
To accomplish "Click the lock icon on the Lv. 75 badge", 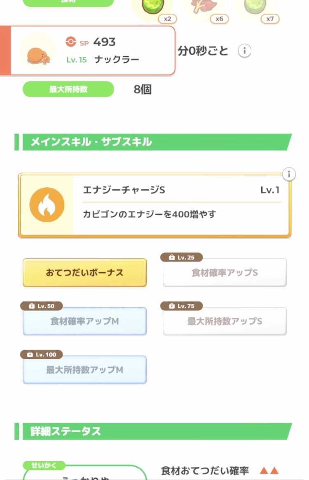I will click(x=172, y=306).
